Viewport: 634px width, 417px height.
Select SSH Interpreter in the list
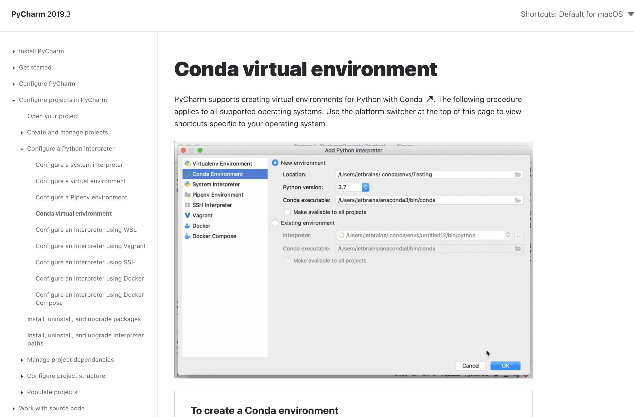pyautogui.click(x=225, y=205)
